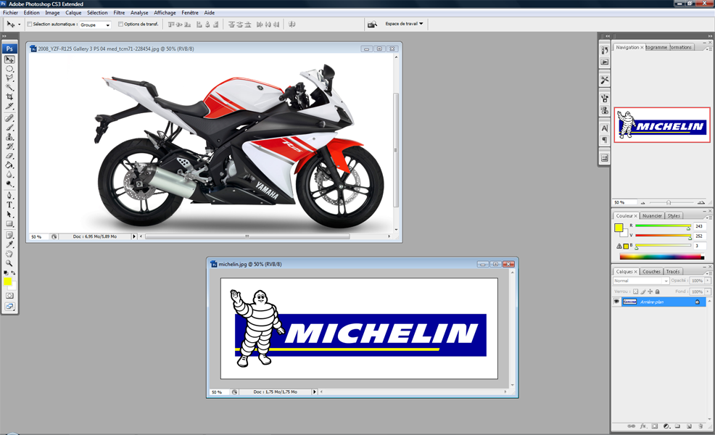This screenshot has width=715, height=435.
Task: Select the Clone Stamp tool
Action: click(x=9, y=137)
